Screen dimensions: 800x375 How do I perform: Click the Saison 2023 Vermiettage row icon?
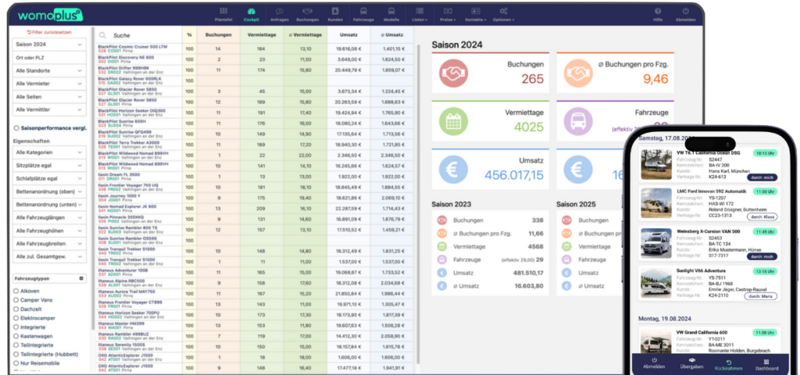click(x=442, y=246)
